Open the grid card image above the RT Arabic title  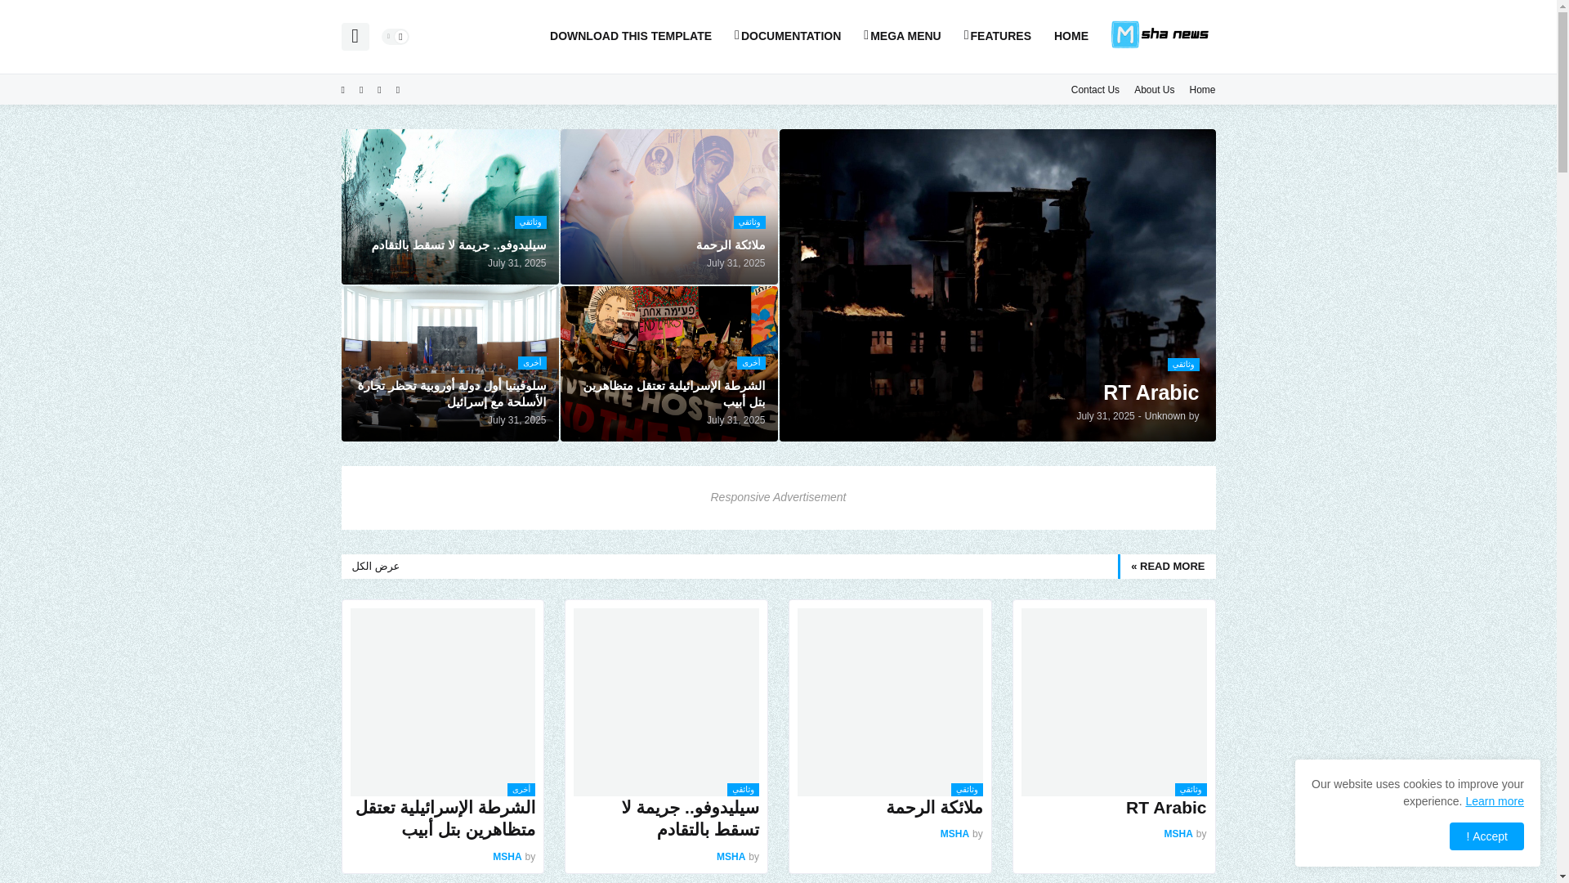pyautogui.click(x=1114, y=701)
